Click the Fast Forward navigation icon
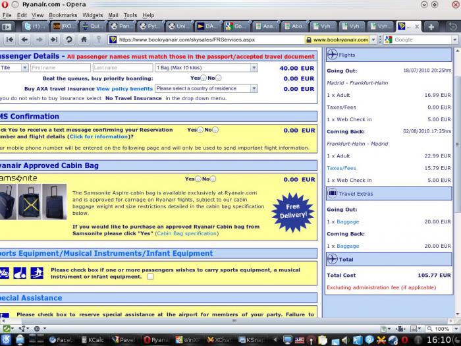The height and width of the screenshot is (346, 461). tap(54, 40)
